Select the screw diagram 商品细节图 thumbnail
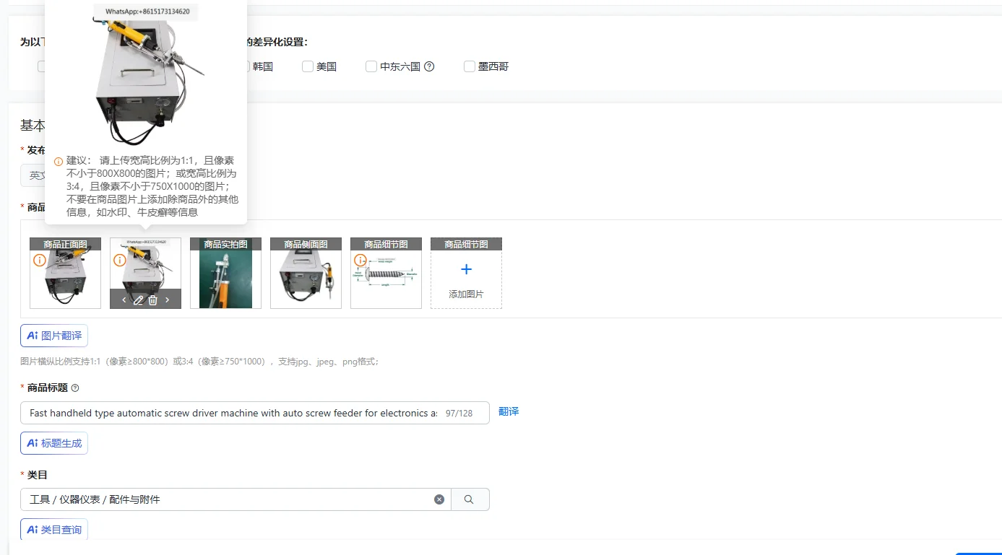1002x555 pixels. click(x=386, y=273)
